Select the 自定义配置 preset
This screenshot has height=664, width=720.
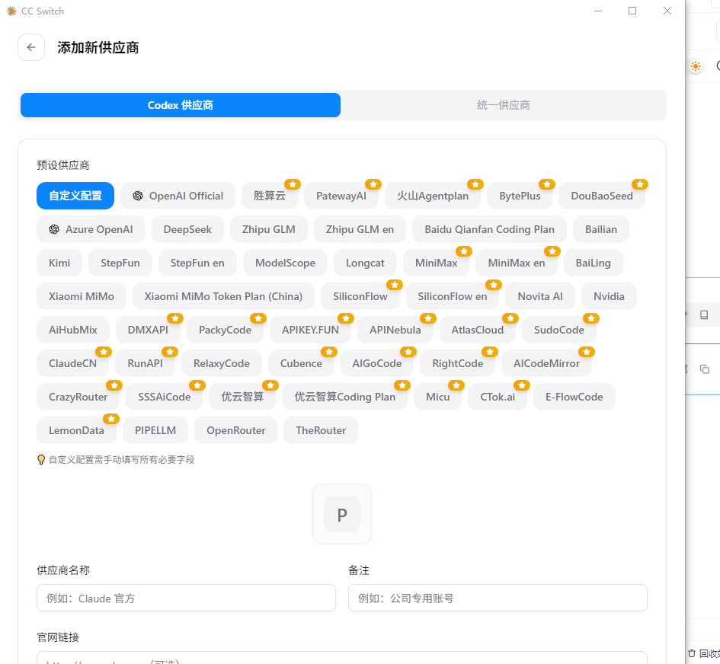point(75,196)
